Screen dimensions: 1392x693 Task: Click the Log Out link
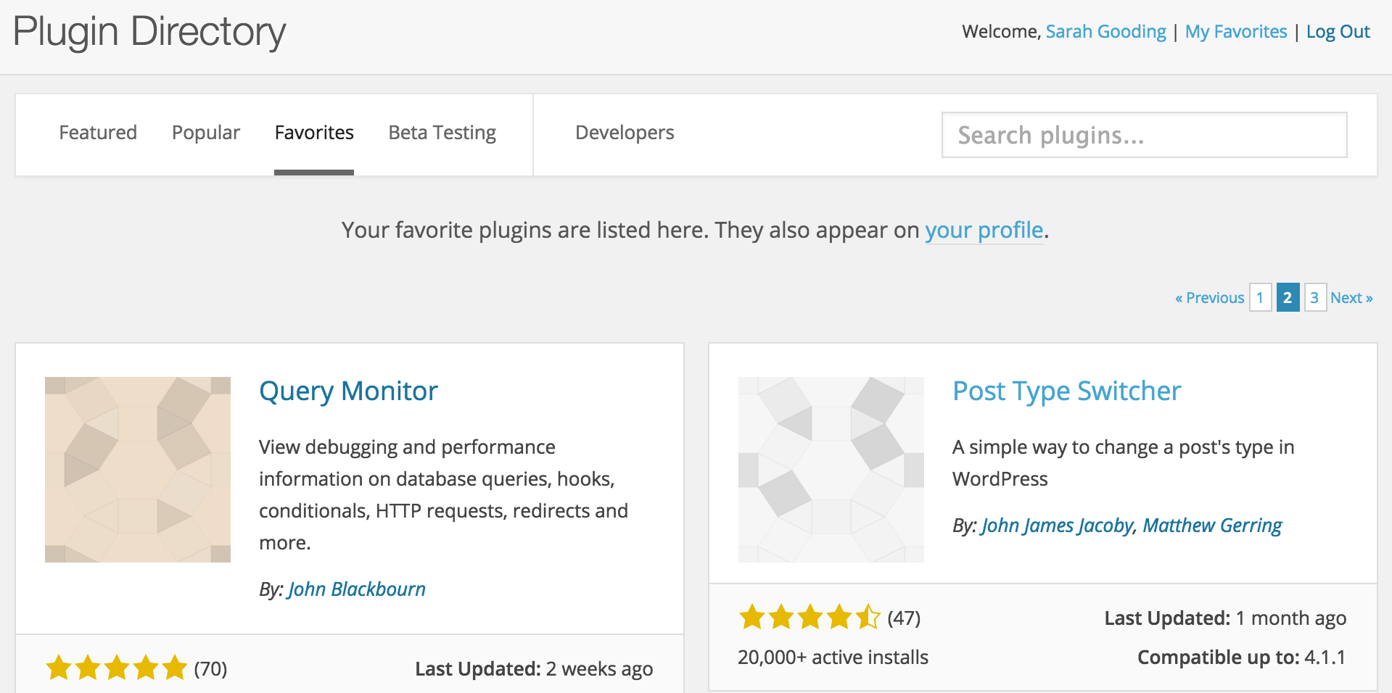click(1338, 32)
